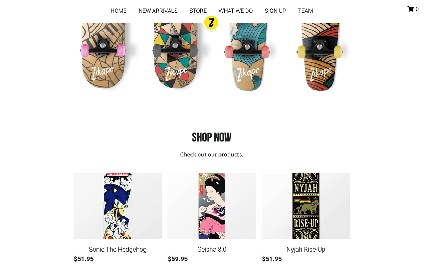Open the NEW ARRIVALS page
The height and width of the screenshot is (271, 424).
click(x=158, y=11)
